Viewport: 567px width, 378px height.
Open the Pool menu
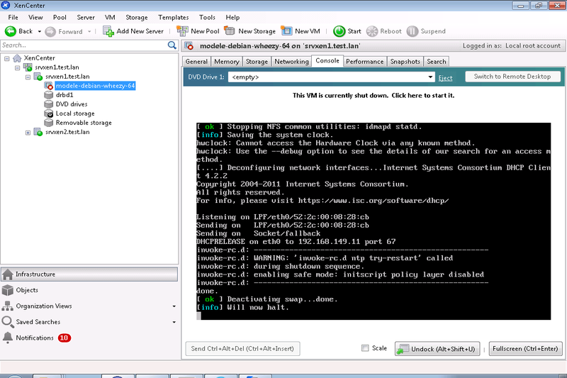click(60, 17)
